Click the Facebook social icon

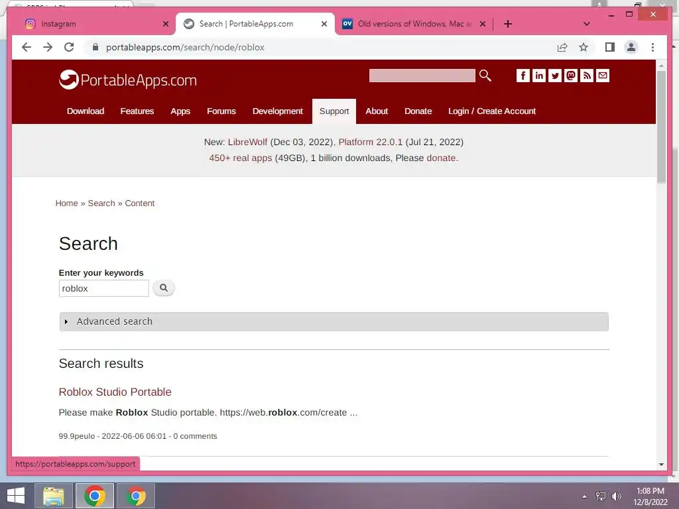[523, 76]
